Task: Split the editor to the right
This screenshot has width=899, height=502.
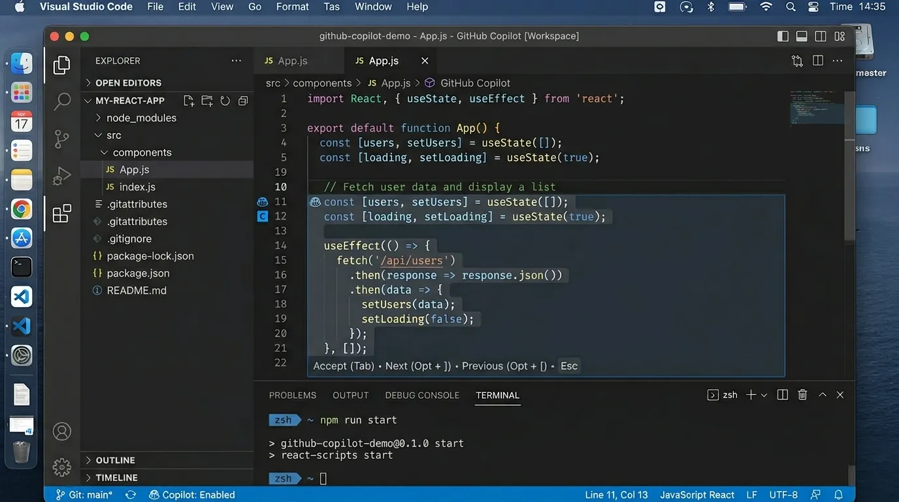Action: pyautogui.click(x=817, y=61)
